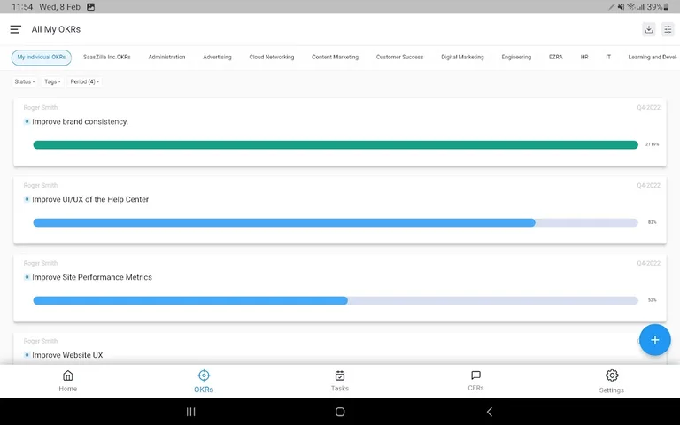Viewport: 680px width, 425px height.
Task: Open Improve Site Performance Metrics objective
Action: (92, 277)
